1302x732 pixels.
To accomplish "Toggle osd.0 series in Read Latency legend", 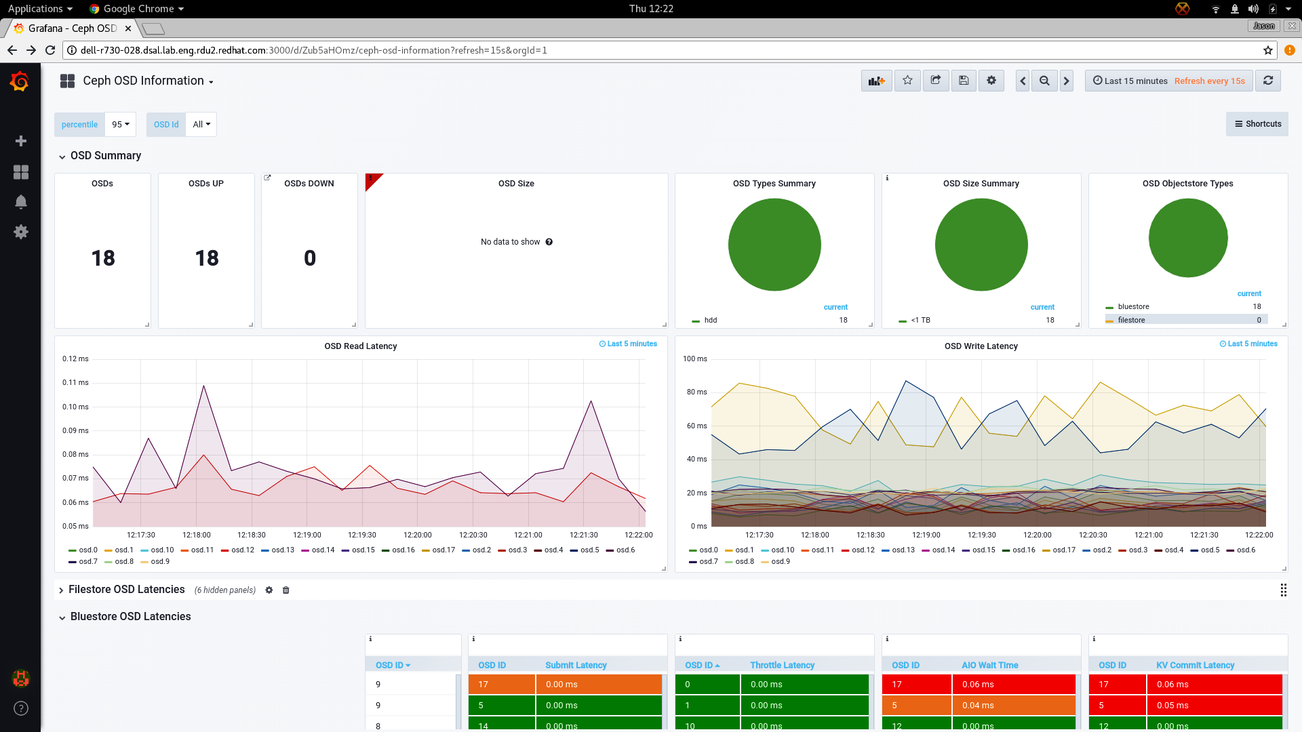I will tap(87, 550).
